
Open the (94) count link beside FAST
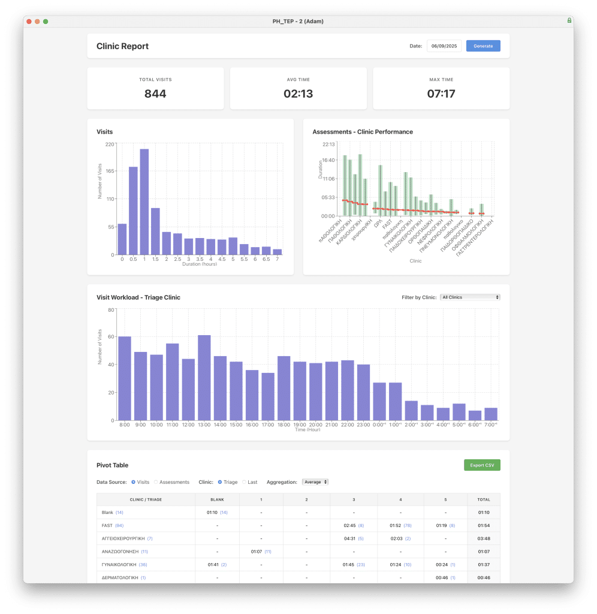(x=119, y=525)
